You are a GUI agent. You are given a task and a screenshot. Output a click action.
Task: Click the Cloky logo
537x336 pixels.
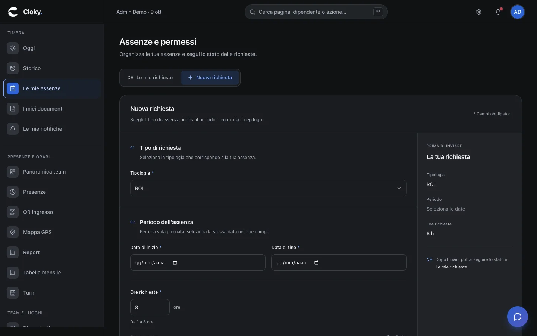pos(25,12)
